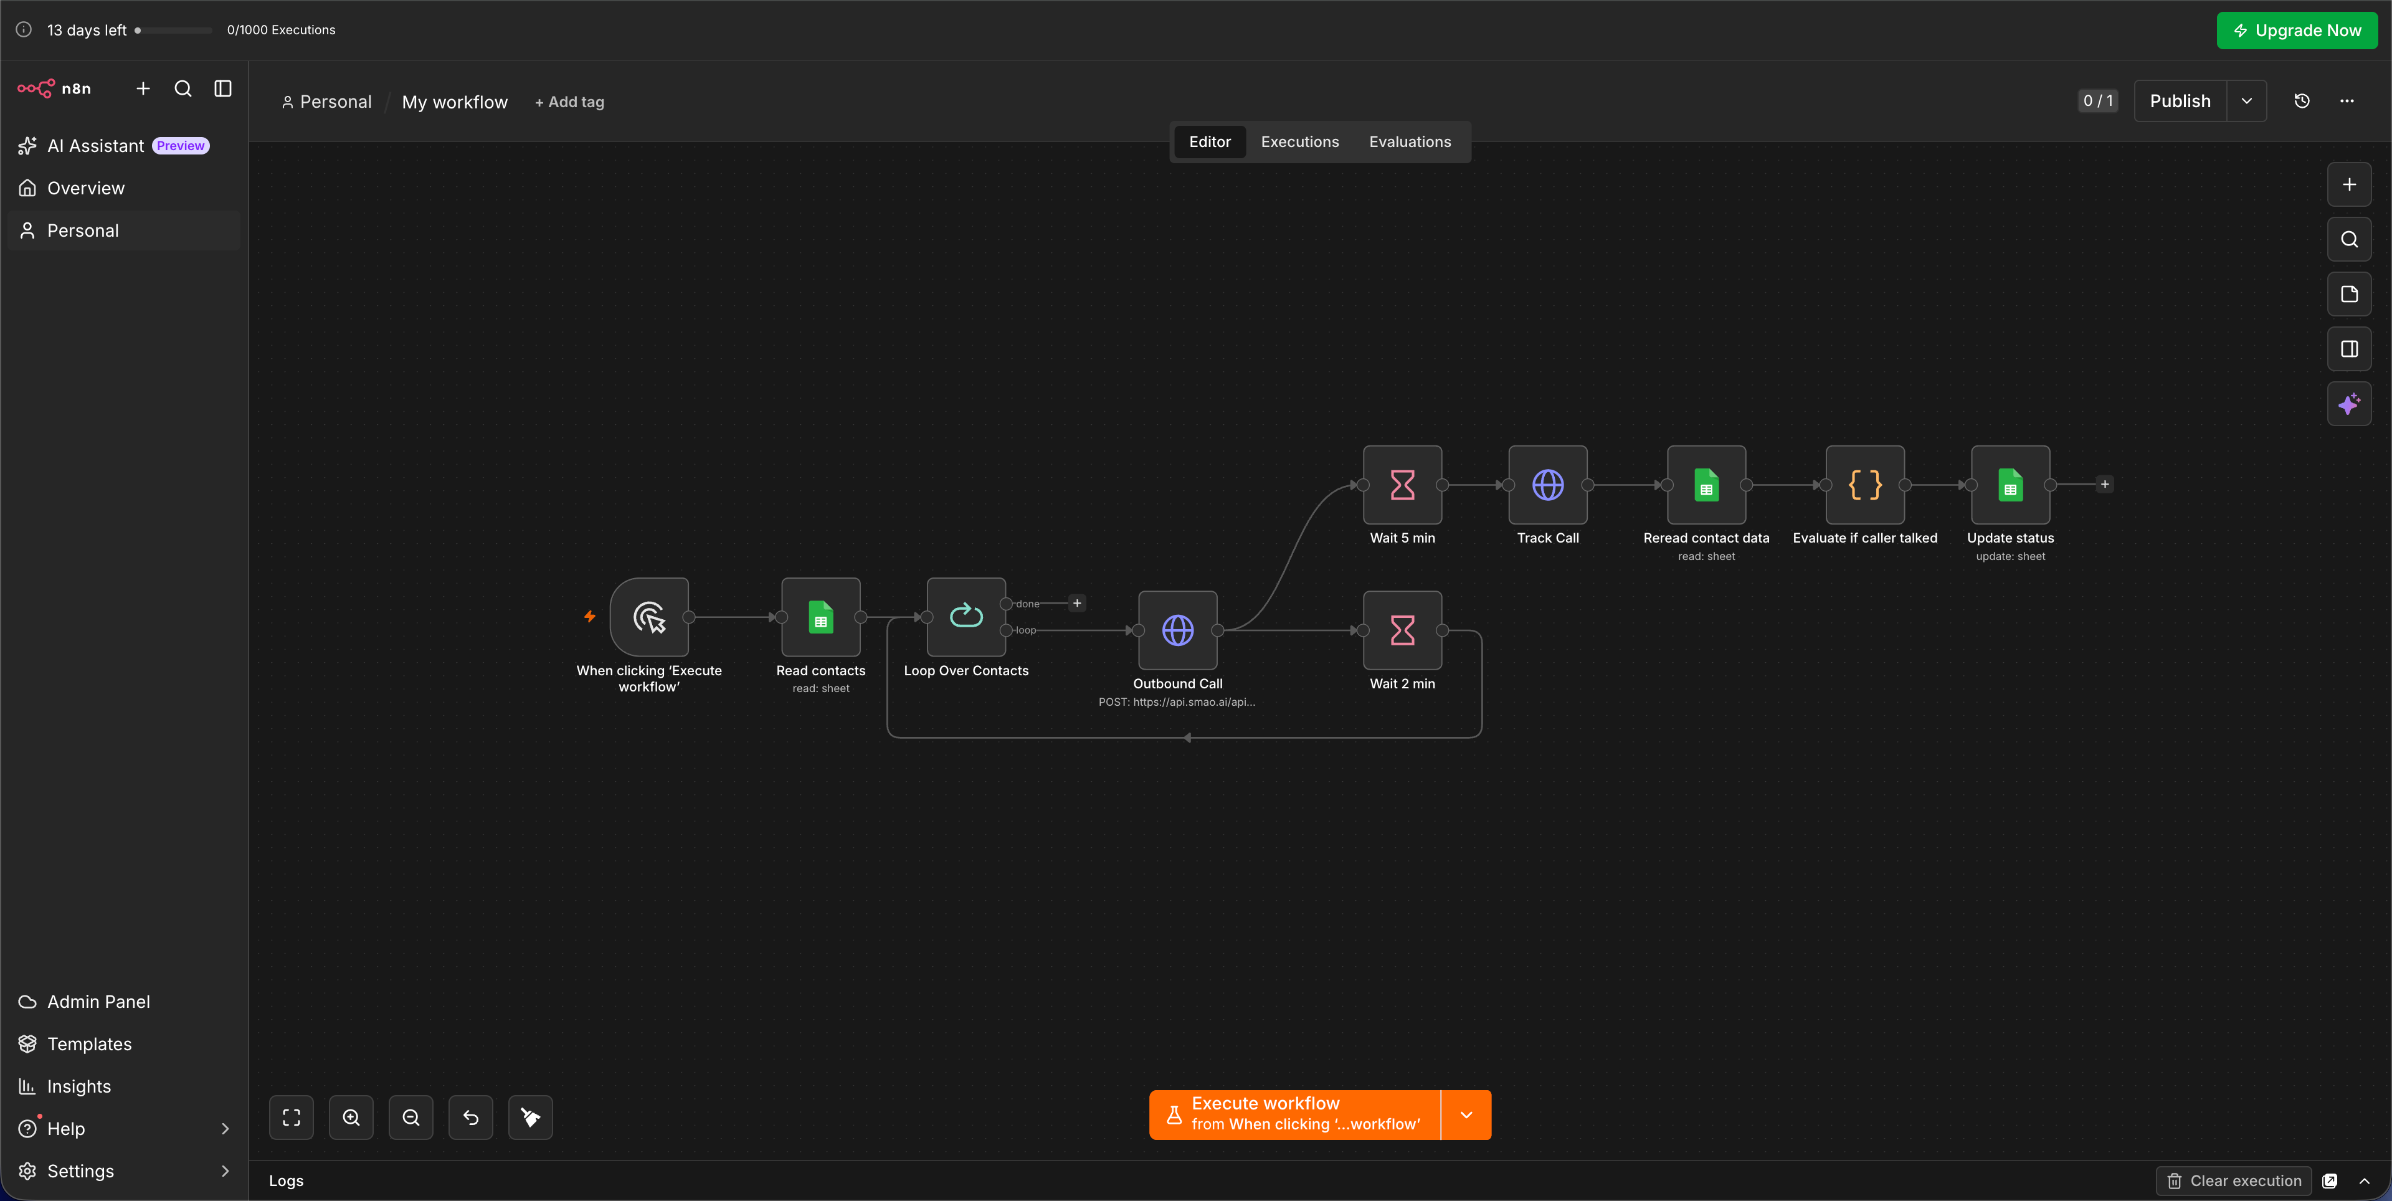
Task: Clear execution data
Action: coord(2233,1180)
